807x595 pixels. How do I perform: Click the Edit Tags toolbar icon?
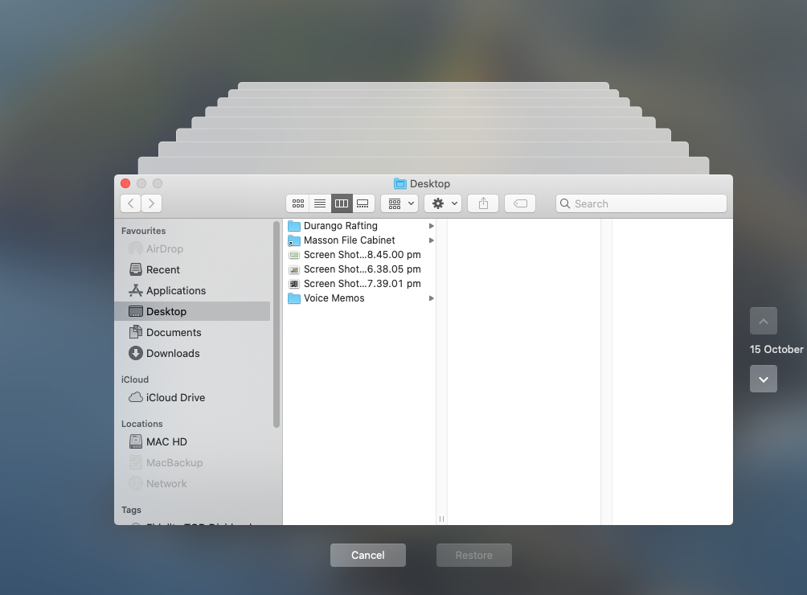pos(520,203)
